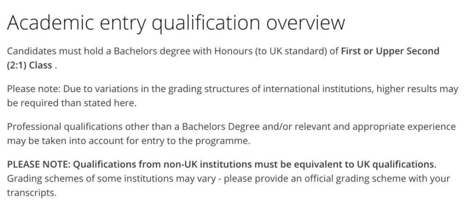464x203 pixels.
Task: Click bold text 'First or Upper Second'
Action: [390, 51]
